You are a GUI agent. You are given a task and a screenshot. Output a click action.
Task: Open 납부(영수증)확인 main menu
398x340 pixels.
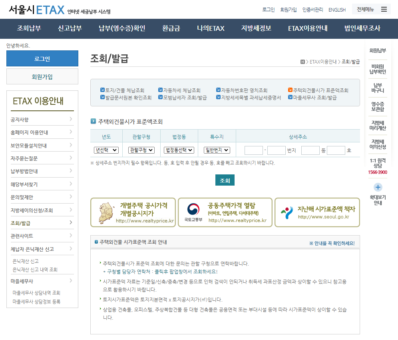click(x=122, y=28)
